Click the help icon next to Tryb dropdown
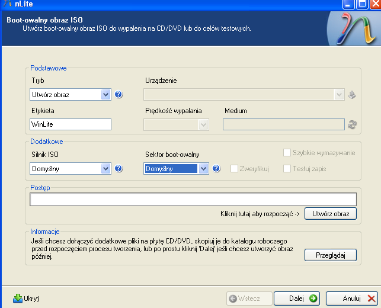Image resolution: width=381 pixels, height=308 pixels. pos(119,94)
